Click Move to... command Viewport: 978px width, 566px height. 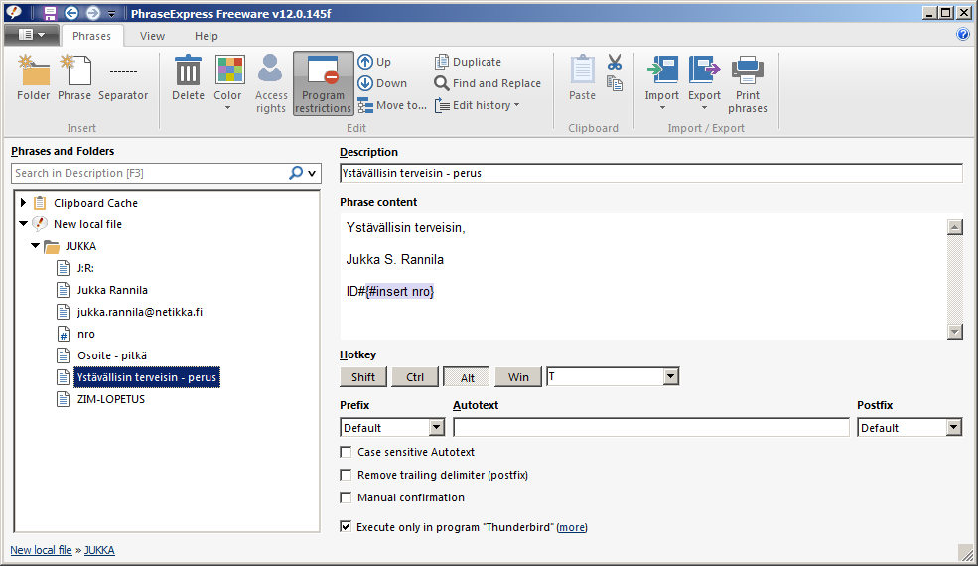pos(392,105)
